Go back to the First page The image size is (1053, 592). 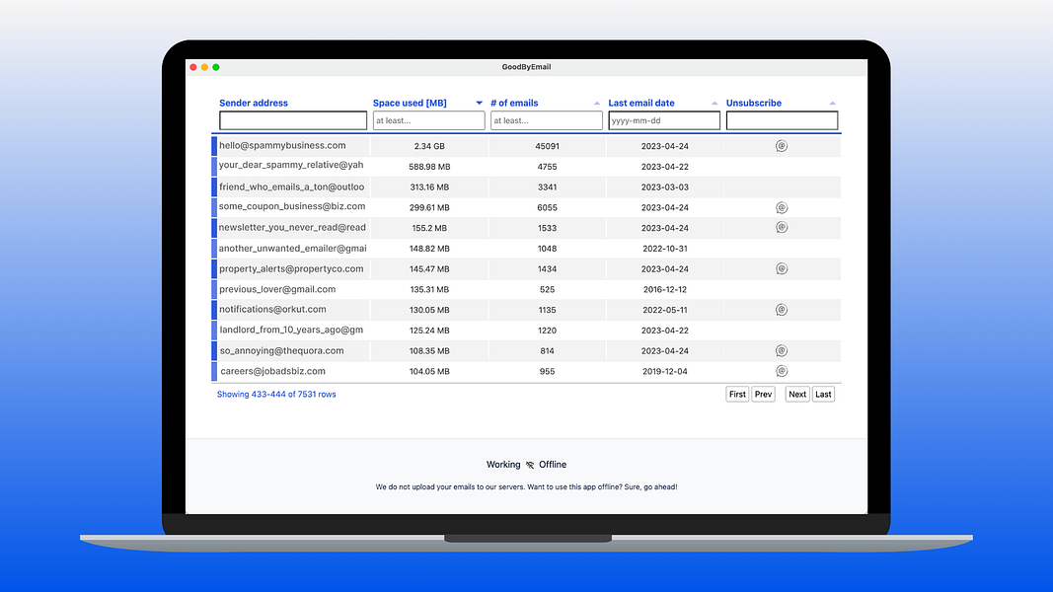point(737,394)
